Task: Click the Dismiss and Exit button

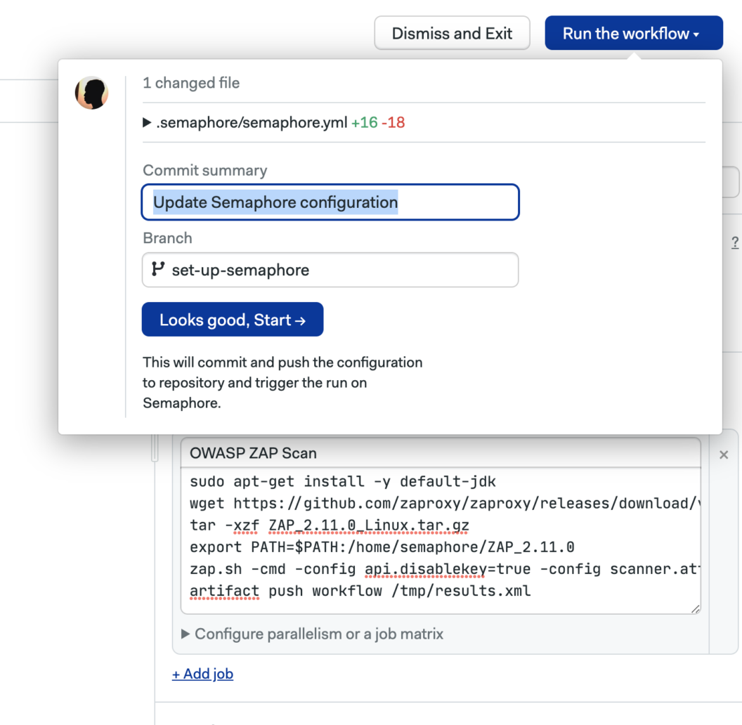Action: click(452, 33)
